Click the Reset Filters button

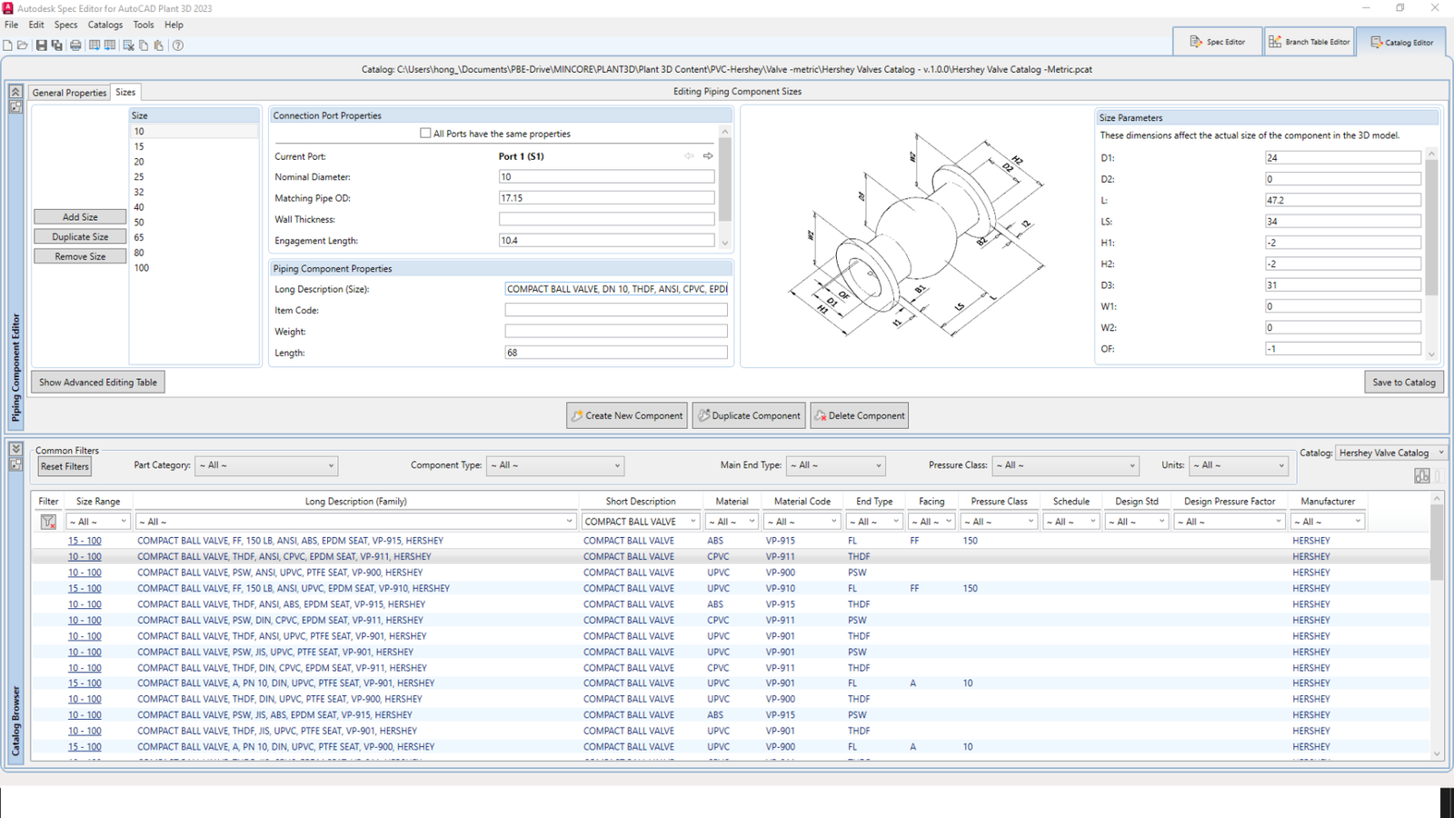click(x=65, y=467)
